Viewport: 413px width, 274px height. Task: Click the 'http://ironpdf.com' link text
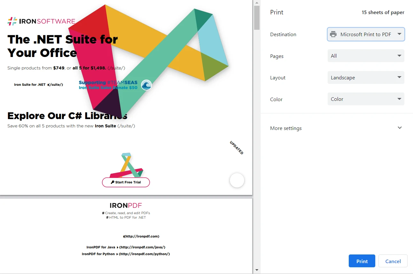tap(141, 237)
